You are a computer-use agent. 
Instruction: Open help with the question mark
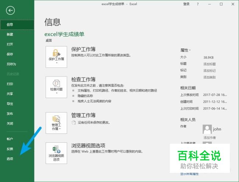point(198,4)
